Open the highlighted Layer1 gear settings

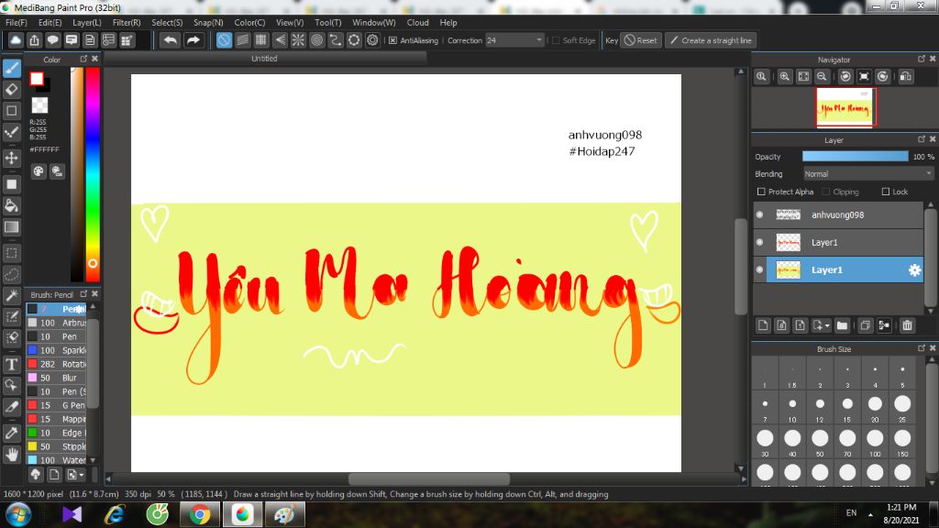914,270
